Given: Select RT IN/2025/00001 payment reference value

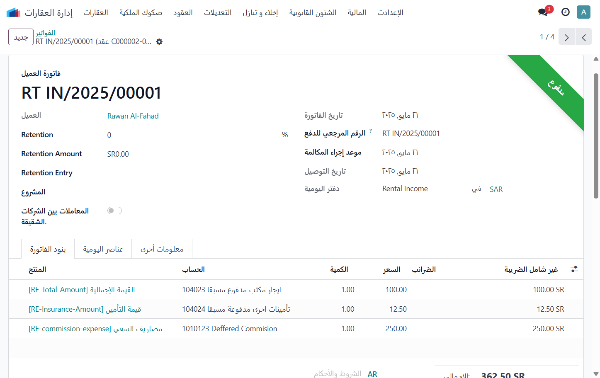Looking at the screenshot, I should click(x=411, y=133).
